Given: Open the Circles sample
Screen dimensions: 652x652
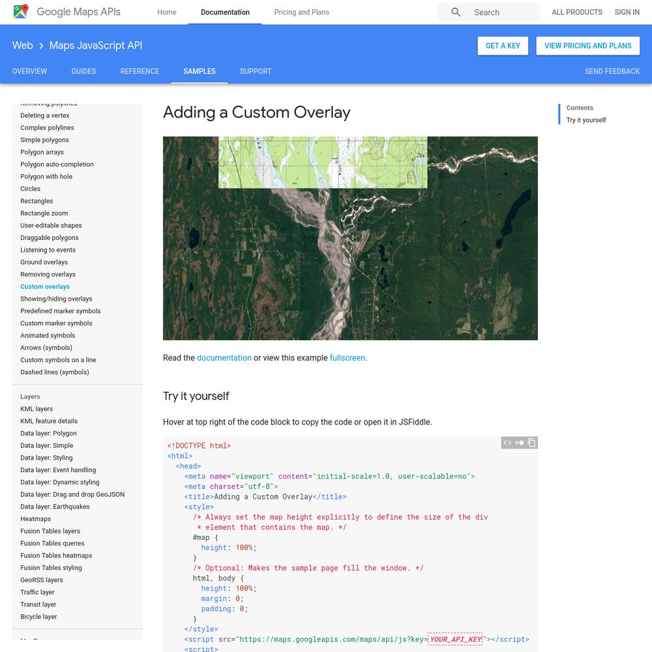Looking at the screenshot, I should click(x=31, y=188).
